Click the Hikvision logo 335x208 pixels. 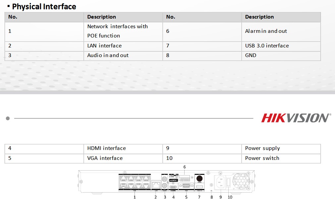point(296,118)
